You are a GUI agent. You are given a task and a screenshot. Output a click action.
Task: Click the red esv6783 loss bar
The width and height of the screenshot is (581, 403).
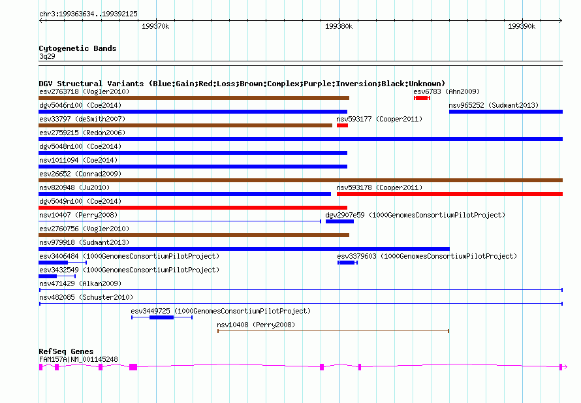422,98
